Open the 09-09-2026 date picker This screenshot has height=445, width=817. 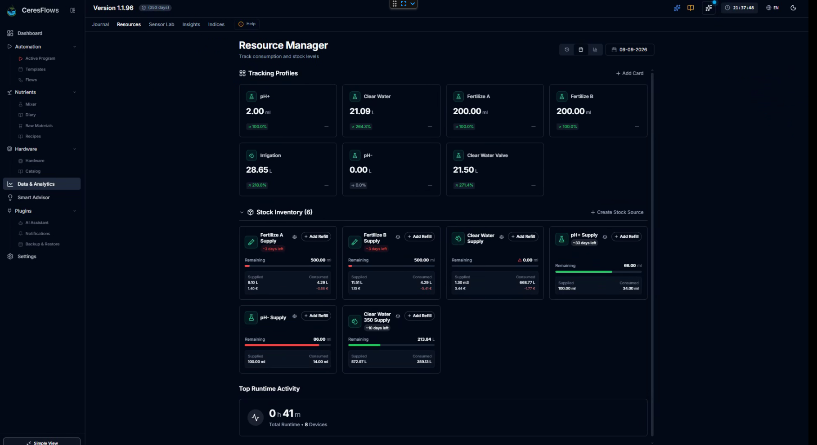[629, 49]
